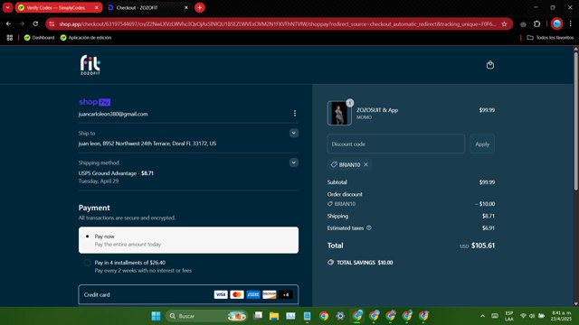This screenshot has width=579, height=325.
Task: Click the Credit card payment method row
Action: (x=188, y=295)
